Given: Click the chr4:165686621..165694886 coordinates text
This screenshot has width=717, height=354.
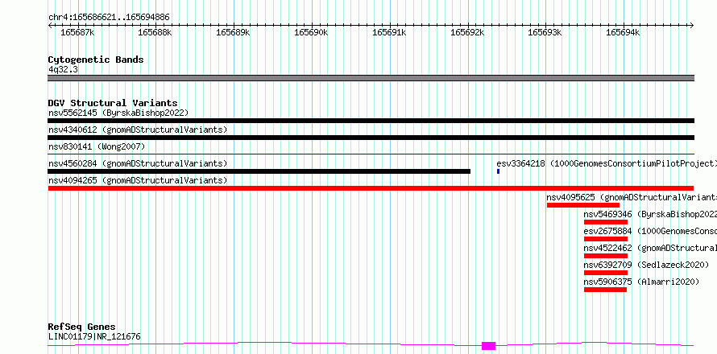Looking at the screenshot, I should click(109, 18).
